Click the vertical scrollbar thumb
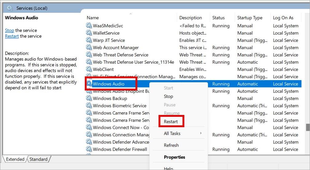 click(x=308, y=127)
